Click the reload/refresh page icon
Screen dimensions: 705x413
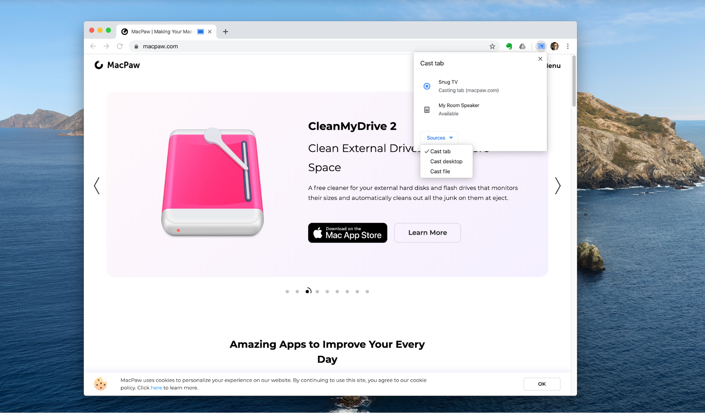pyautogui.click(x=120, y=46)
